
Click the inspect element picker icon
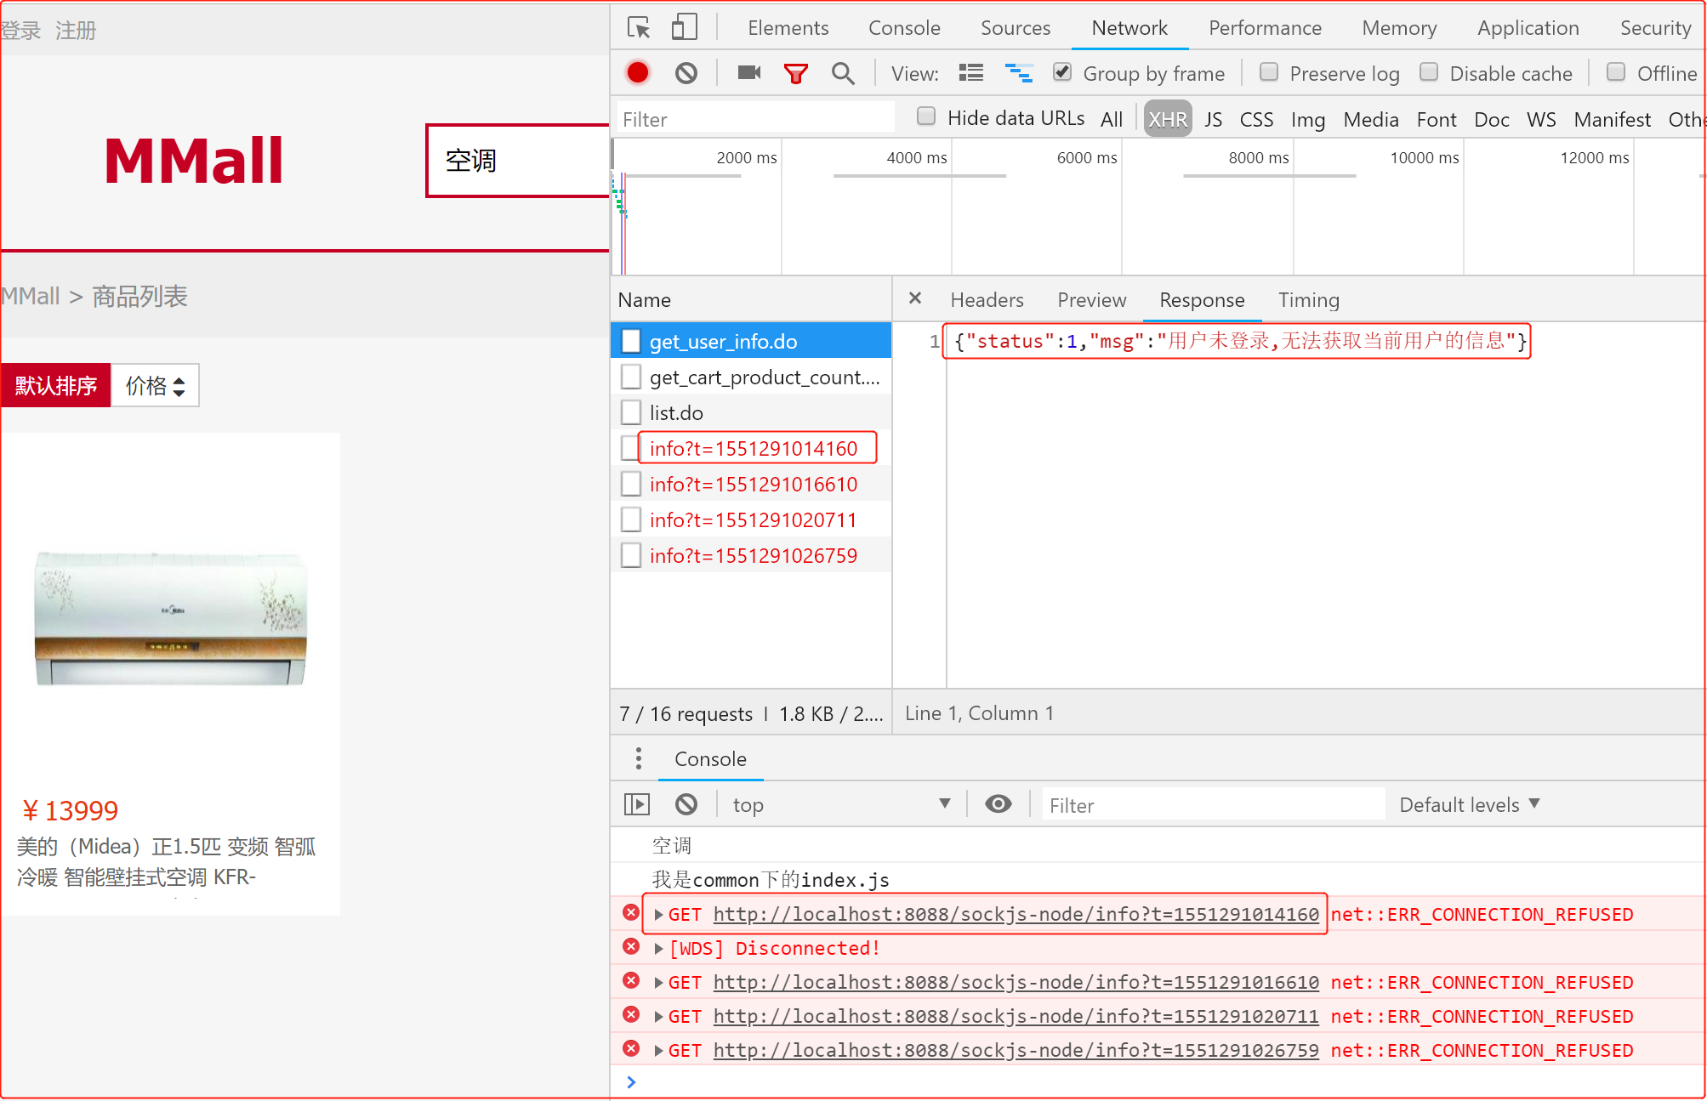coord(638,28)
